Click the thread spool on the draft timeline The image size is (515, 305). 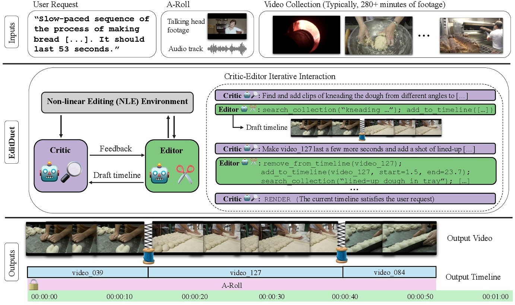point(361,136)
